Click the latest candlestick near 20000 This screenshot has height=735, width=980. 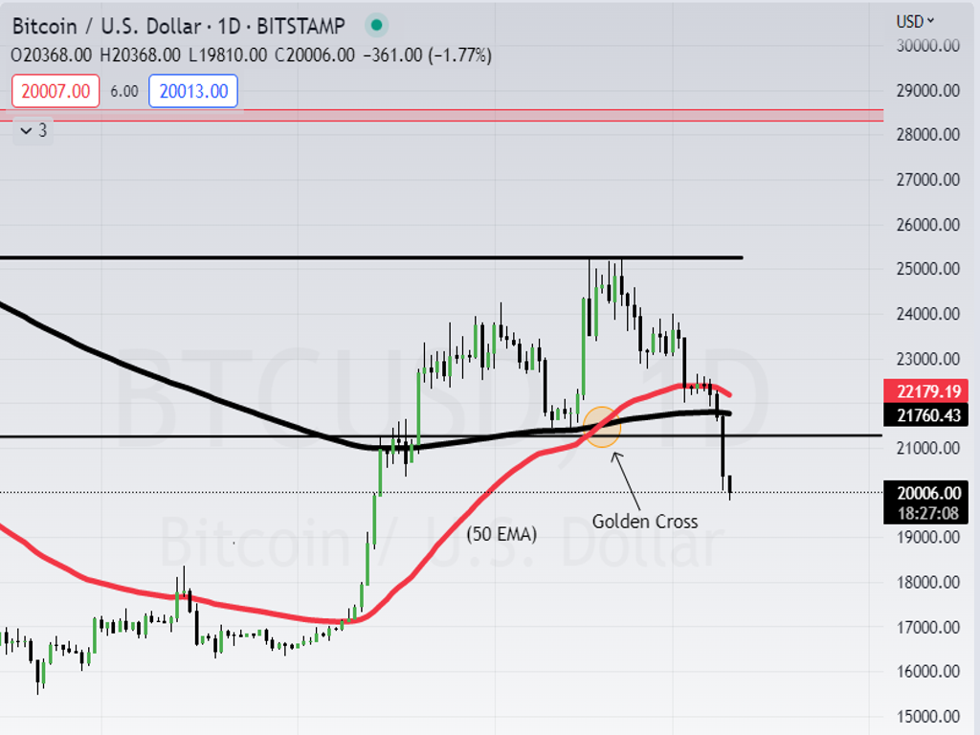pyautogui.click(x=729, y=485)
